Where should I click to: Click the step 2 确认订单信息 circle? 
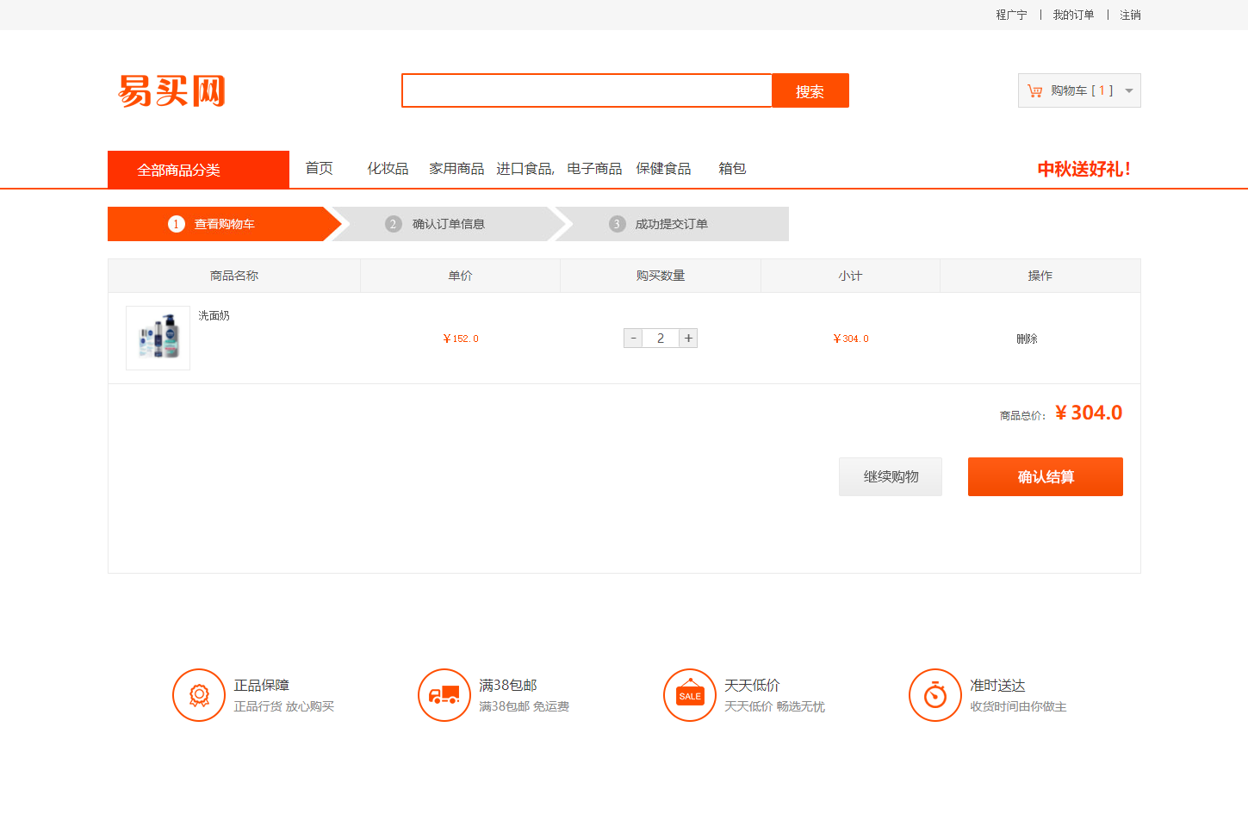[394, 223]
